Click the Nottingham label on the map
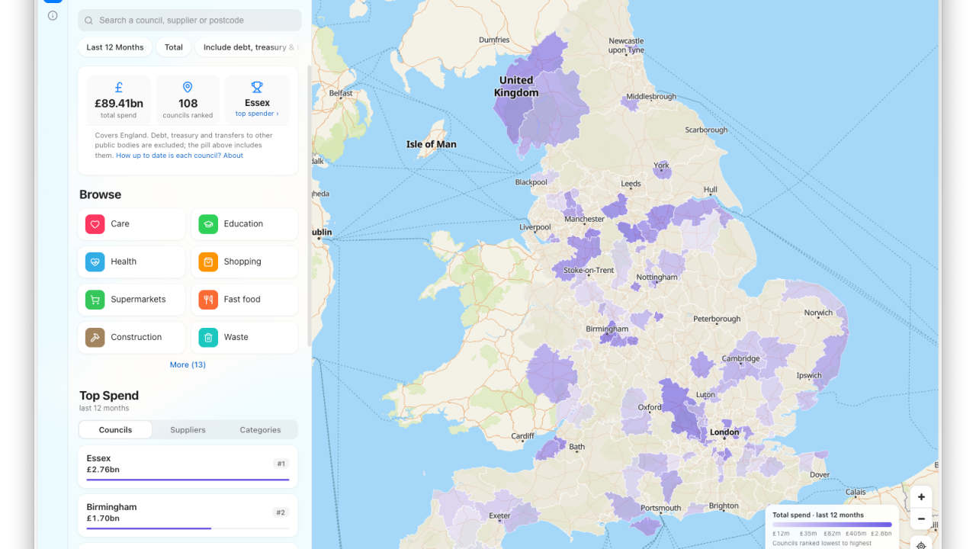The width and height of the screenshot is (976, 549). (x=657, y=278)
